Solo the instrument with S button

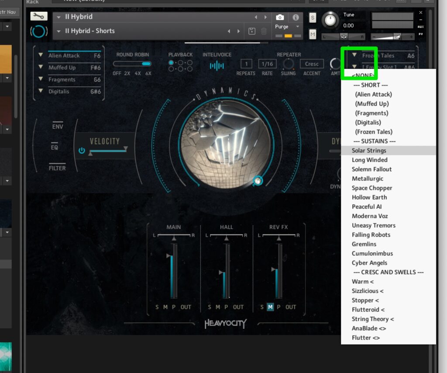pyautogui.click(x=313, y=17)
